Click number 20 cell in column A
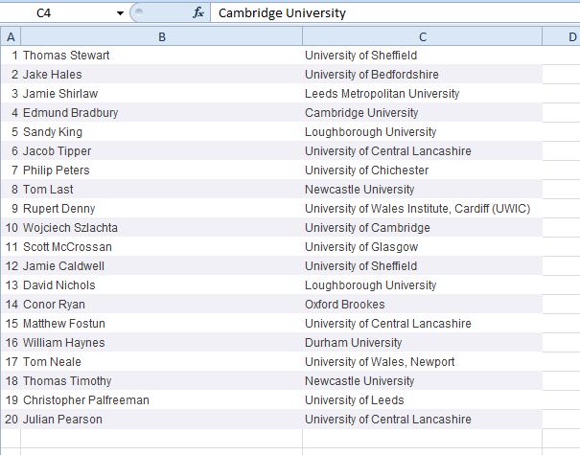This screenshot has width=580, height=455. click(11, 420)
